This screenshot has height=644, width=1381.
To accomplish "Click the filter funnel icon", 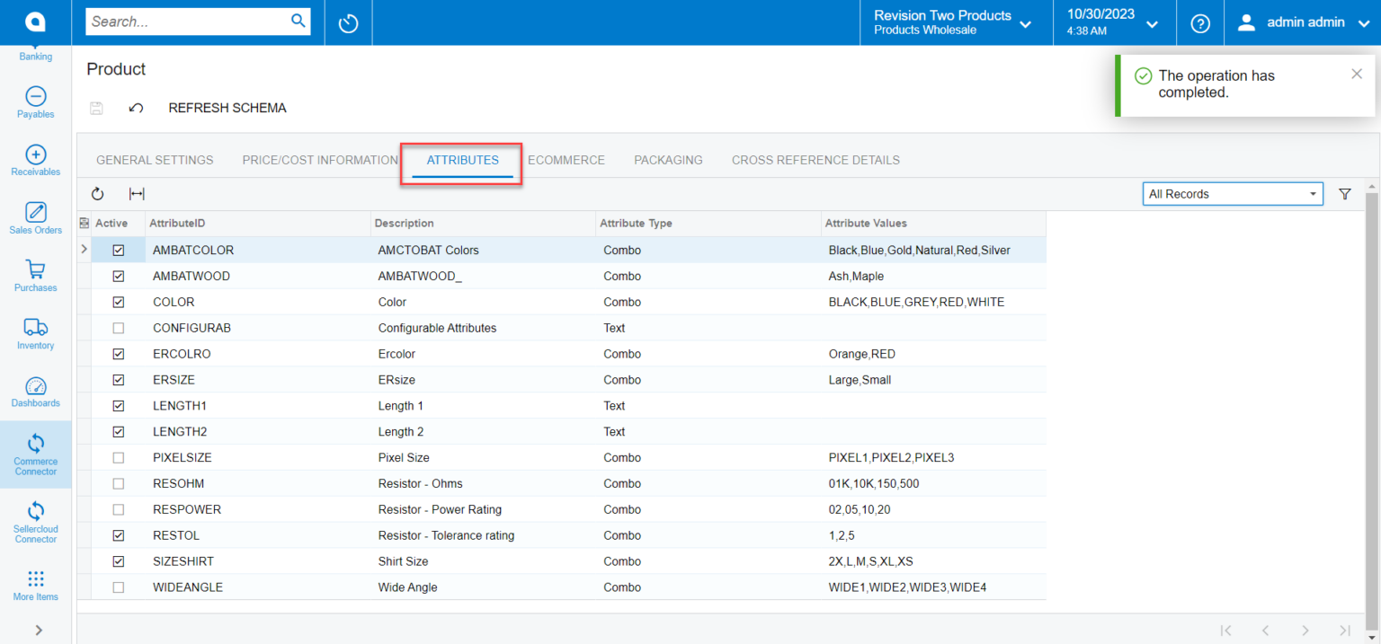I will click(1345, 194).
